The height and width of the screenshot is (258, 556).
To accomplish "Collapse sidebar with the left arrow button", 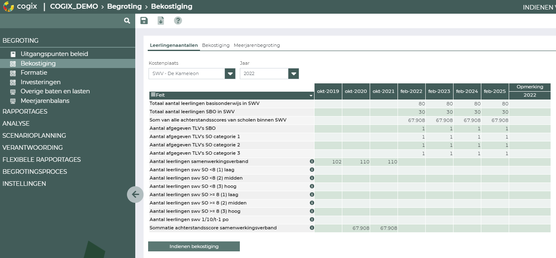I will [135, 194].
